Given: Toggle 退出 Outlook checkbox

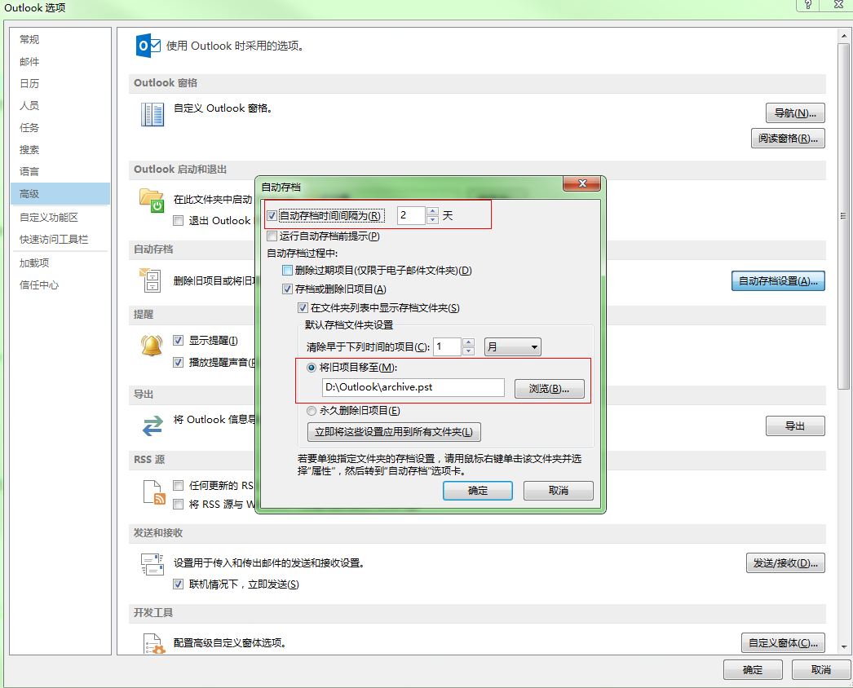Looking at the screenshot, I should click(x=178, y=220).
